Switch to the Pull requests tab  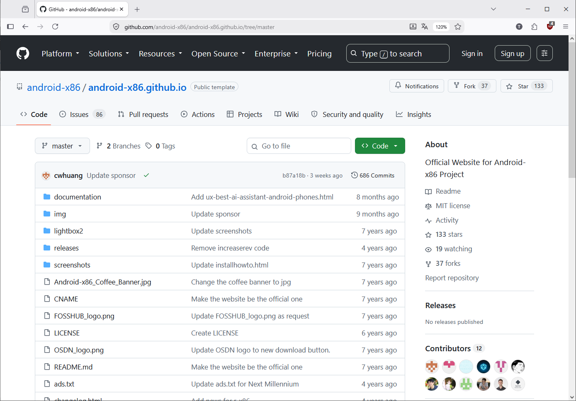click(x=143, y=114)
